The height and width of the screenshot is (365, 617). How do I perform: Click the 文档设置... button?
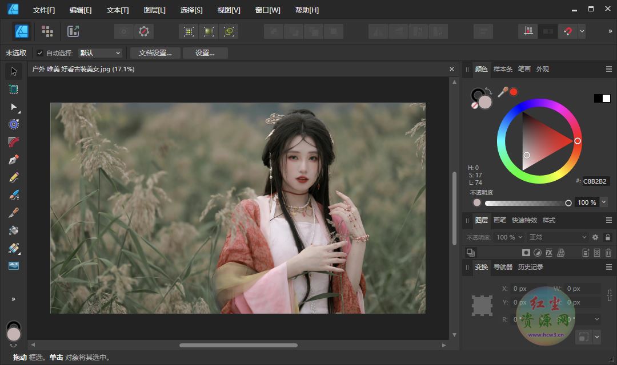(x=155, y=53)
